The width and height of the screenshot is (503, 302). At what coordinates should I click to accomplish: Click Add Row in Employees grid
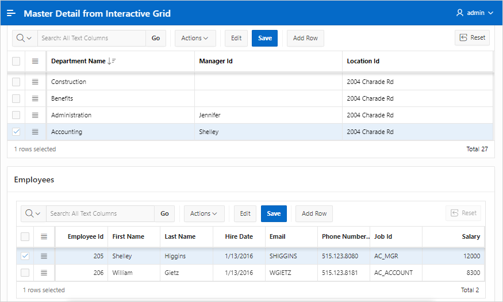pos(314,213)
